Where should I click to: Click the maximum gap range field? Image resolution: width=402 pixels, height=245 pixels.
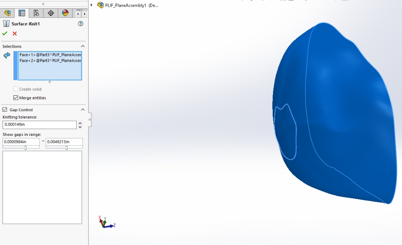[64, 142]
